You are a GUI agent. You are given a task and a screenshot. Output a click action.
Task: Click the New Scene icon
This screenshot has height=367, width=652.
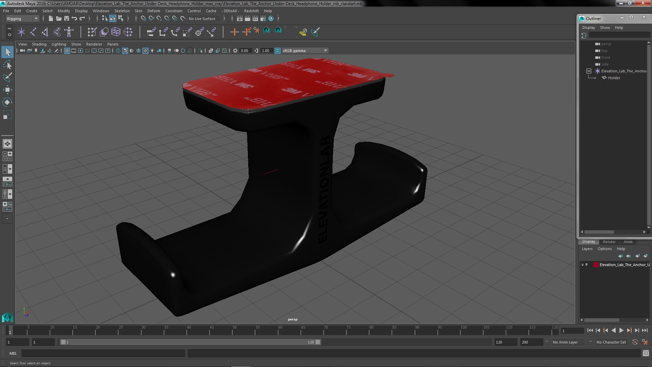tap(51, 18)
